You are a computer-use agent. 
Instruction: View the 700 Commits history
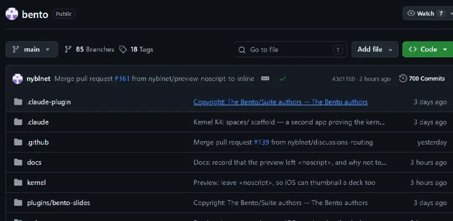[x=422, y=78]
